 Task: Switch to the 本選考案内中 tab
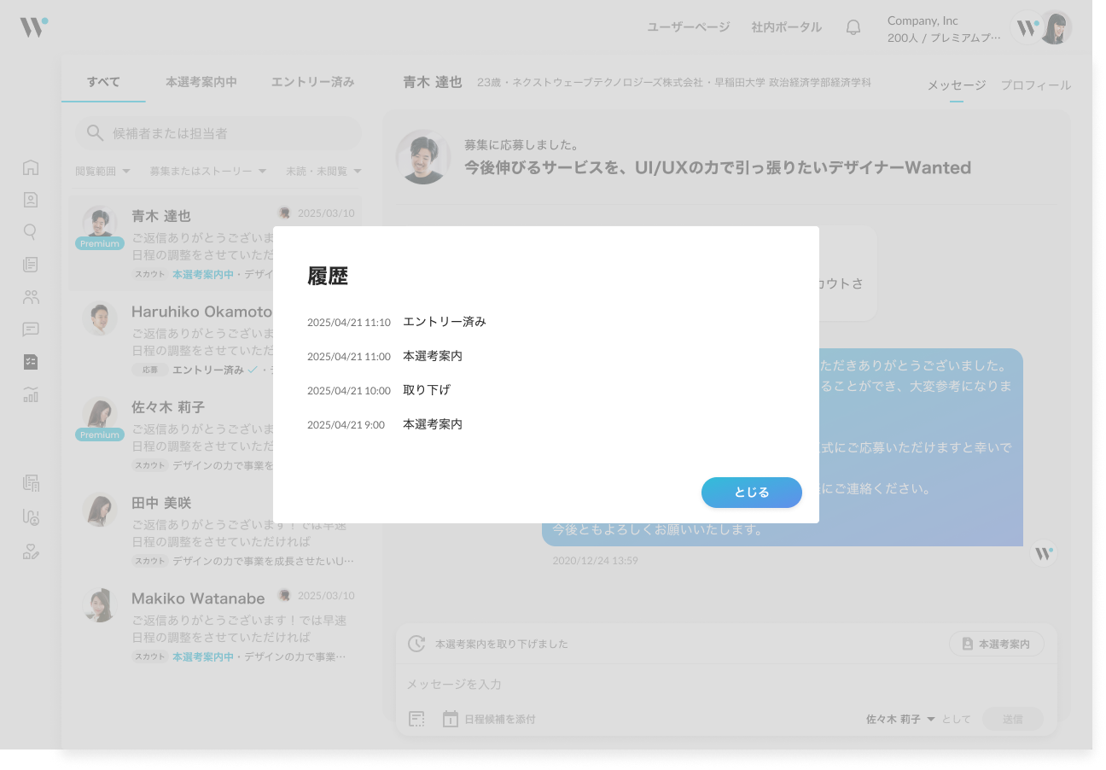tap(201, 82)
